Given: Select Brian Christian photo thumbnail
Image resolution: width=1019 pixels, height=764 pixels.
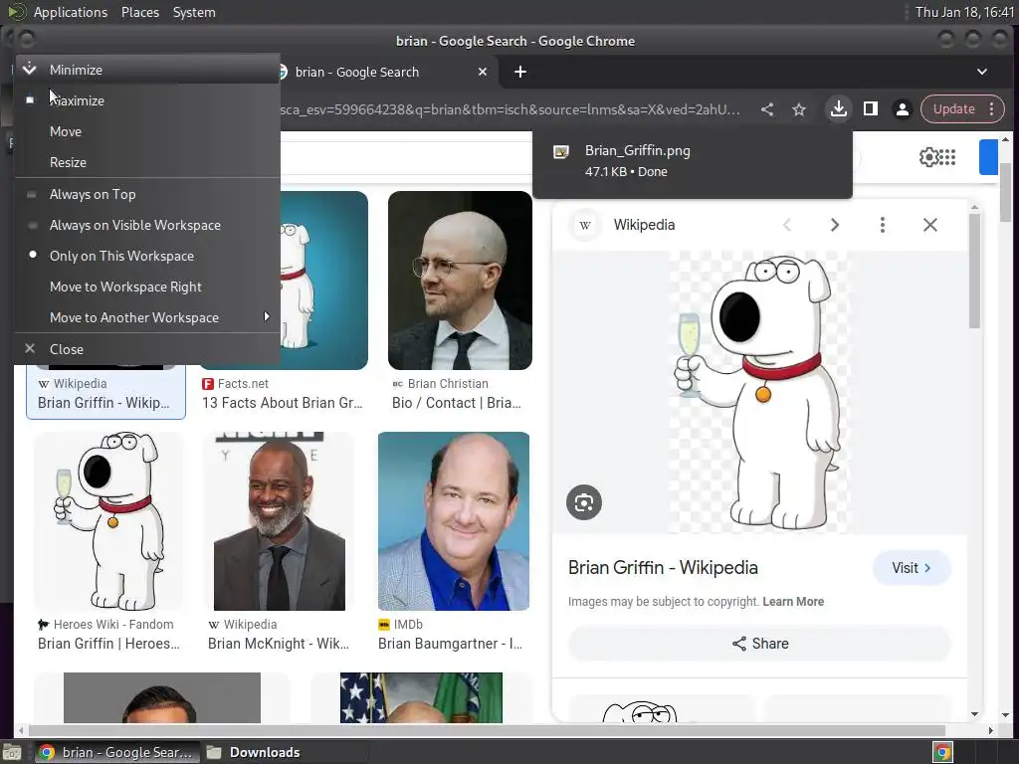Looking at the screenshot, I should click(460, 281).
